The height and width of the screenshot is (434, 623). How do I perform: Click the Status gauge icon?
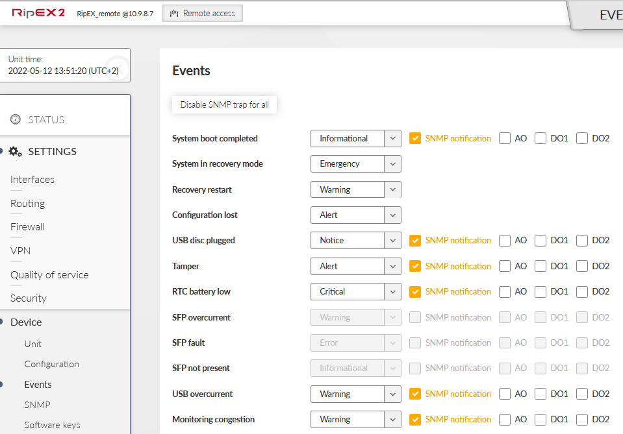(x=16, y=119)
